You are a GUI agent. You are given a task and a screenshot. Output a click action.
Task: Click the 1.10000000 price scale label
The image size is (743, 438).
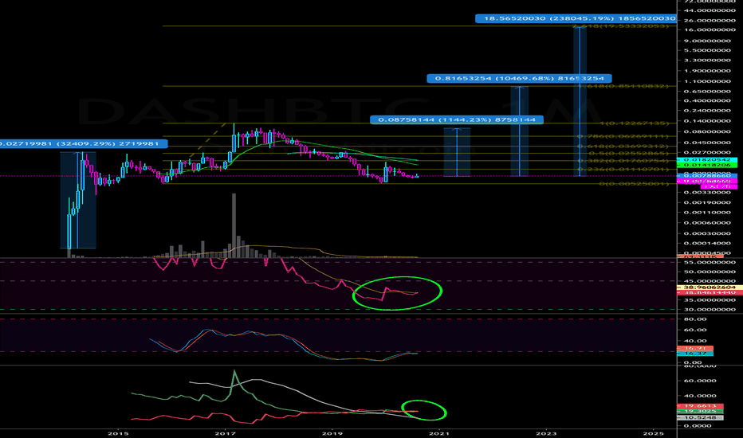click(707, 81)
